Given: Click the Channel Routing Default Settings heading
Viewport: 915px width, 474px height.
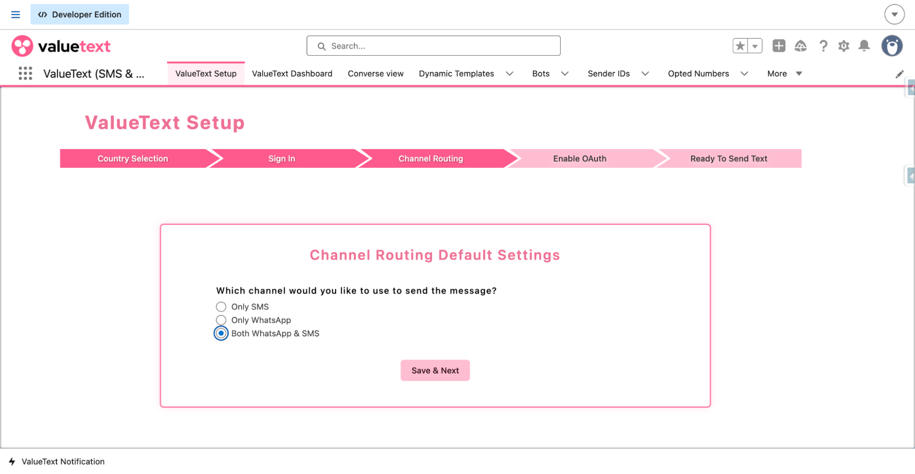Looking at the screenshot, I should click(x=435, y=255).
